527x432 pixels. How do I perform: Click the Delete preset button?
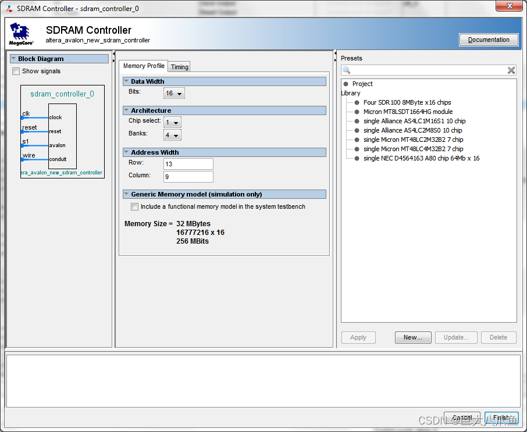click(498, 337)
